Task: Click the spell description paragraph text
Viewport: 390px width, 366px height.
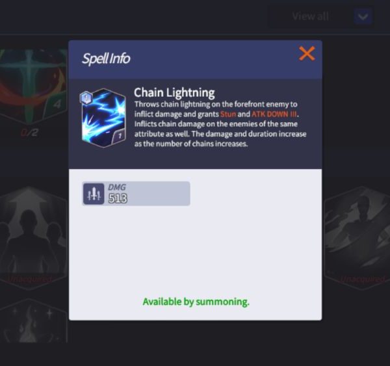Action: tap(220, 124)
